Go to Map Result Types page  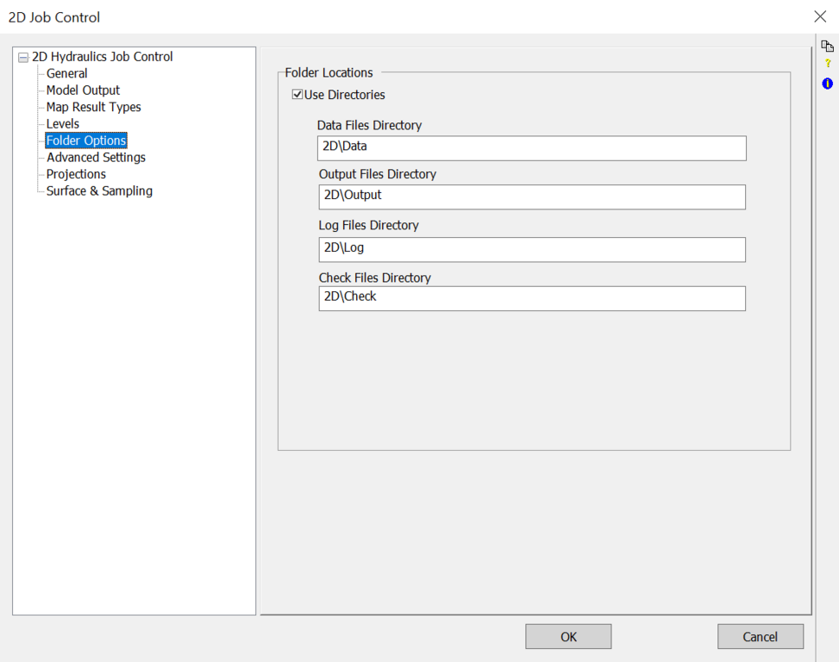coord(93,107)
